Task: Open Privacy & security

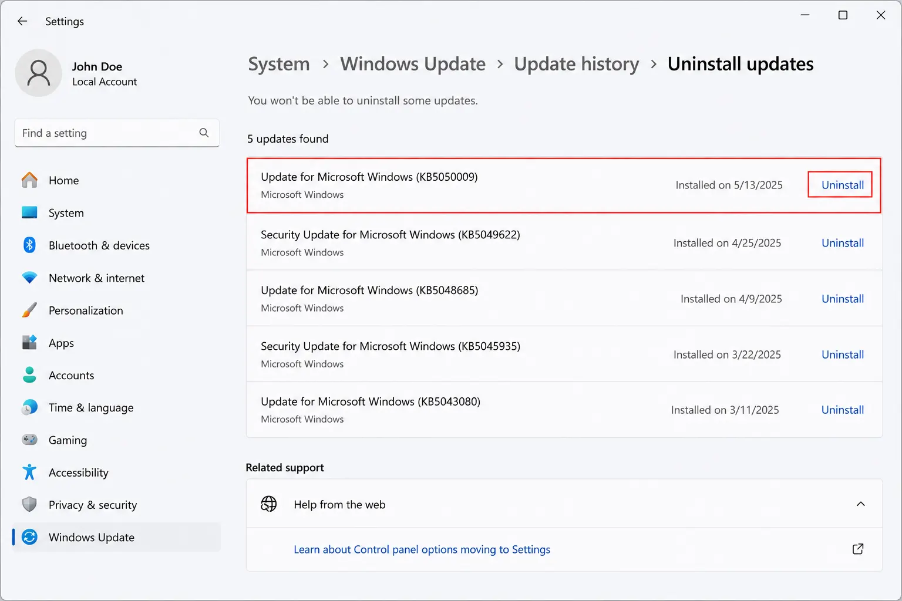Action: click(x=93, y=505)
